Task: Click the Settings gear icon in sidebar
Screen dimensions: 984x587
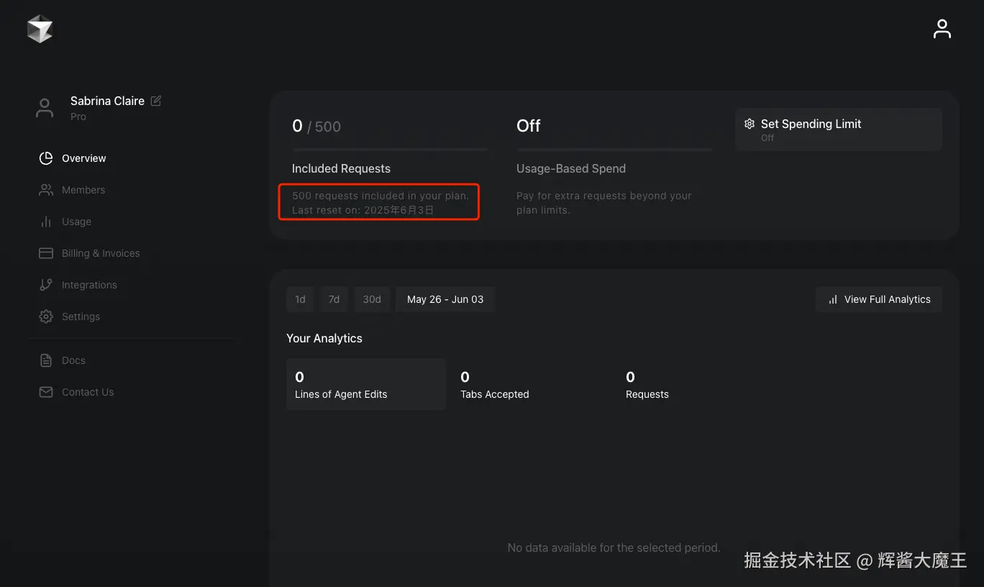Action: pyautogui.click(x=46, y=317)
